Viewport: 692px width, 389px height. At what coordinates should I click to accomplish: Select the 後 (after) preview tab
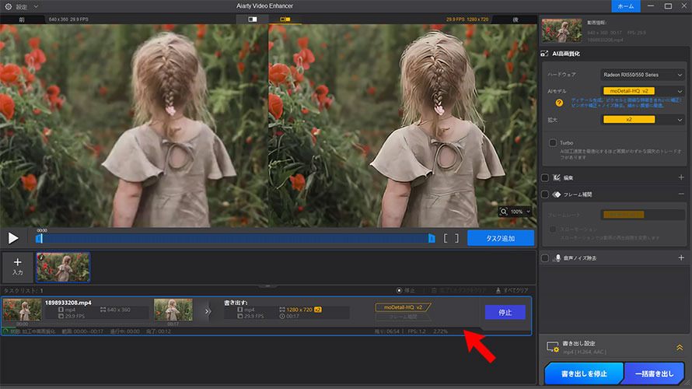tap(515, 19)
